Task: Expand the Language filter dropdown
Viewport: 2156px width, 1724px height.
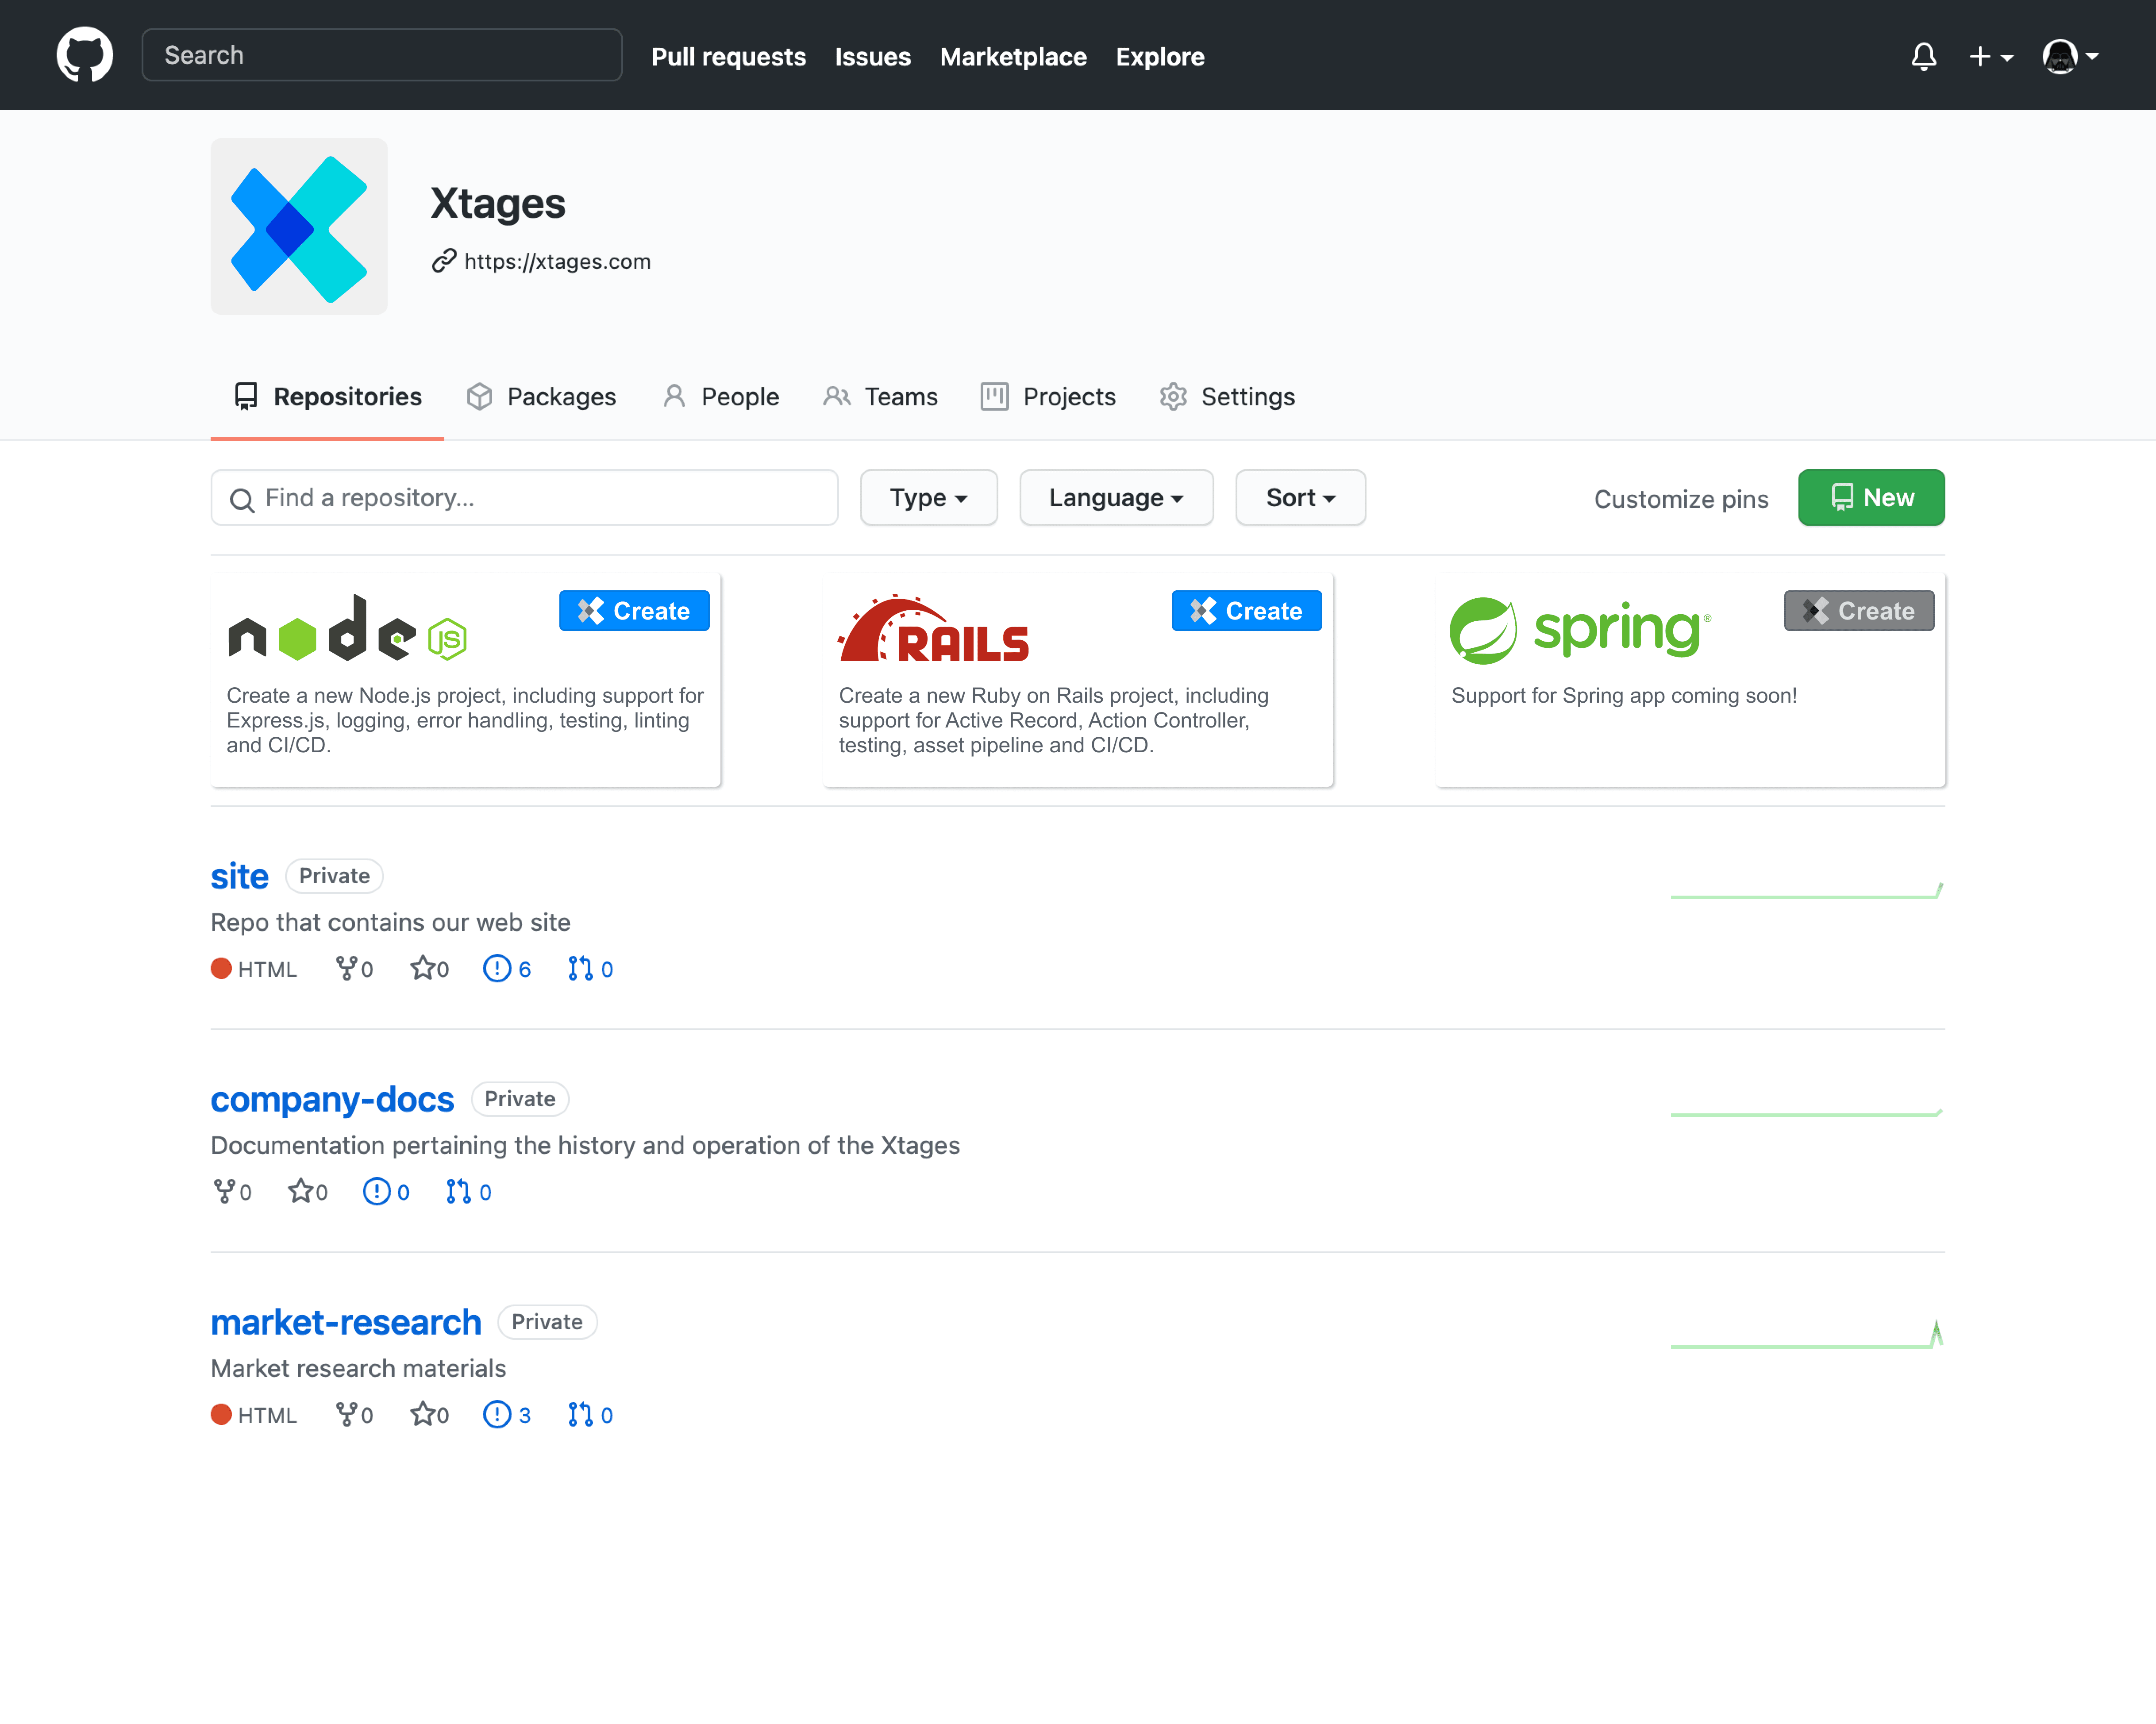Action: click(1116, 497)
